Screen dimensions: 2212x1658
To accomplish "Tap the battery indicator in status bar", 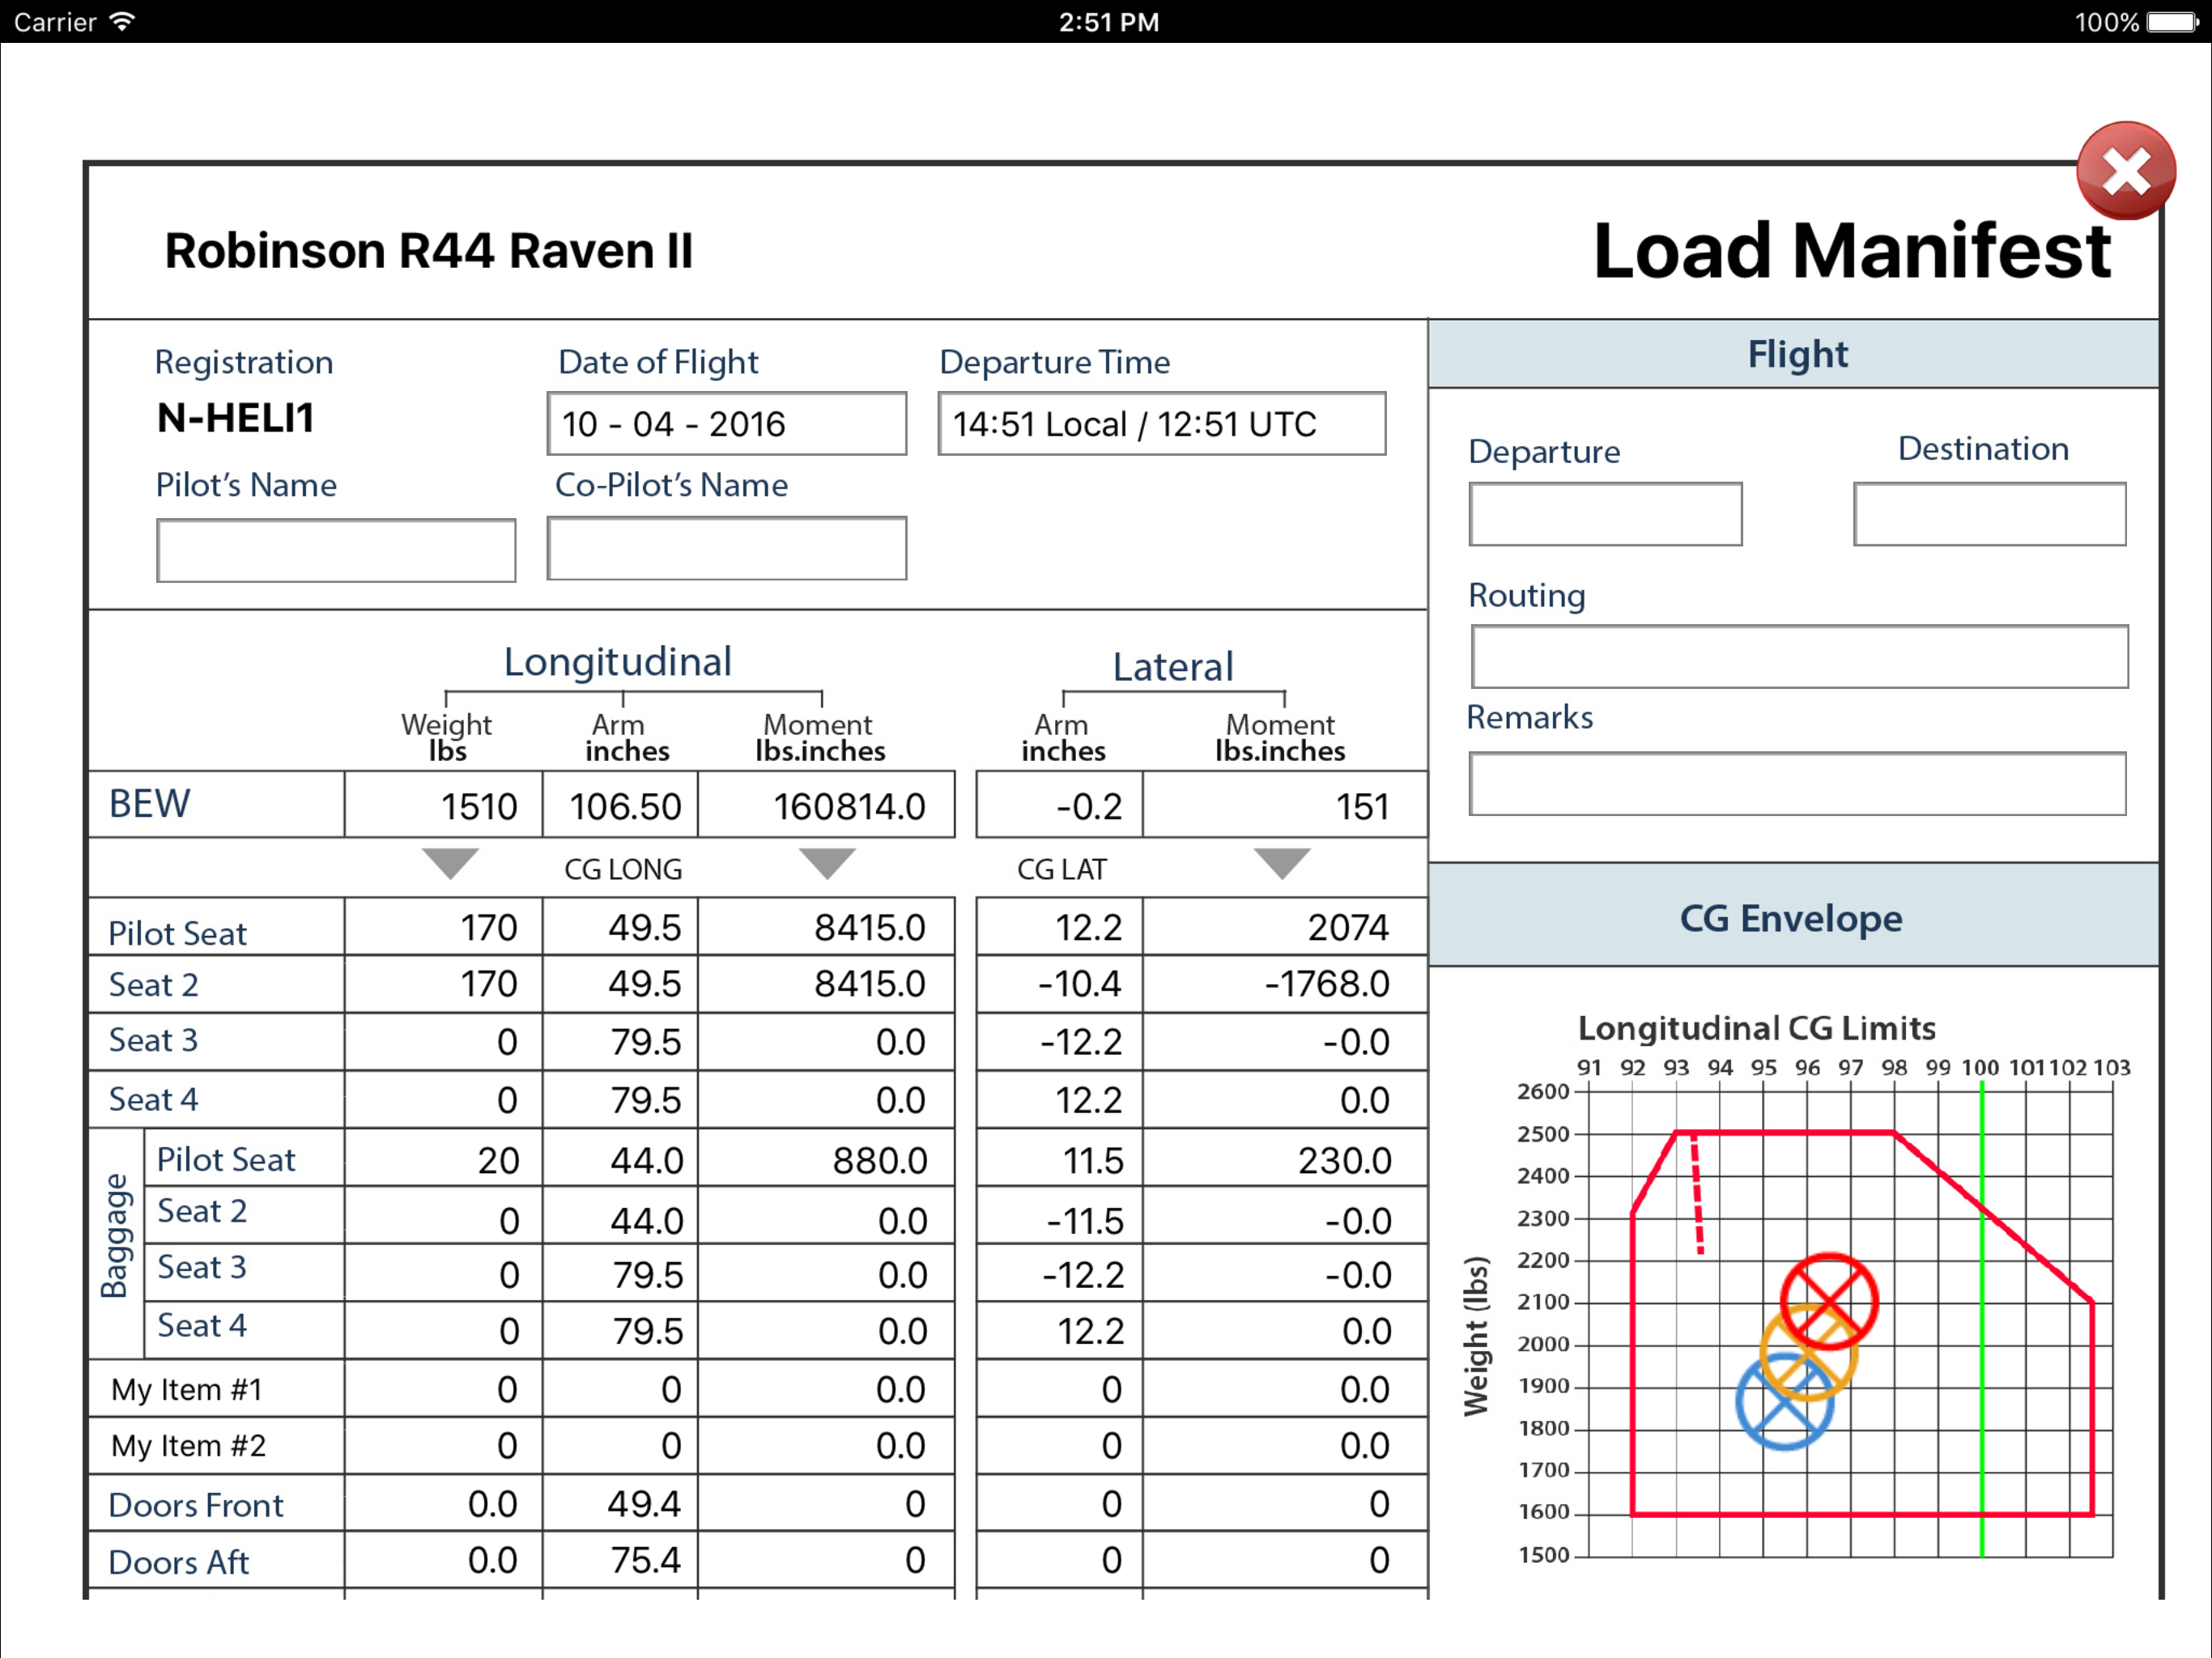I will [x=2174, y=22].
